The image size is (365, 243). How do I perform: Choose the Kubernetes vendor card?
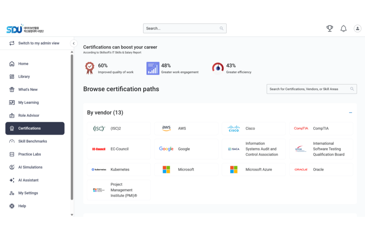coord(119,170)
